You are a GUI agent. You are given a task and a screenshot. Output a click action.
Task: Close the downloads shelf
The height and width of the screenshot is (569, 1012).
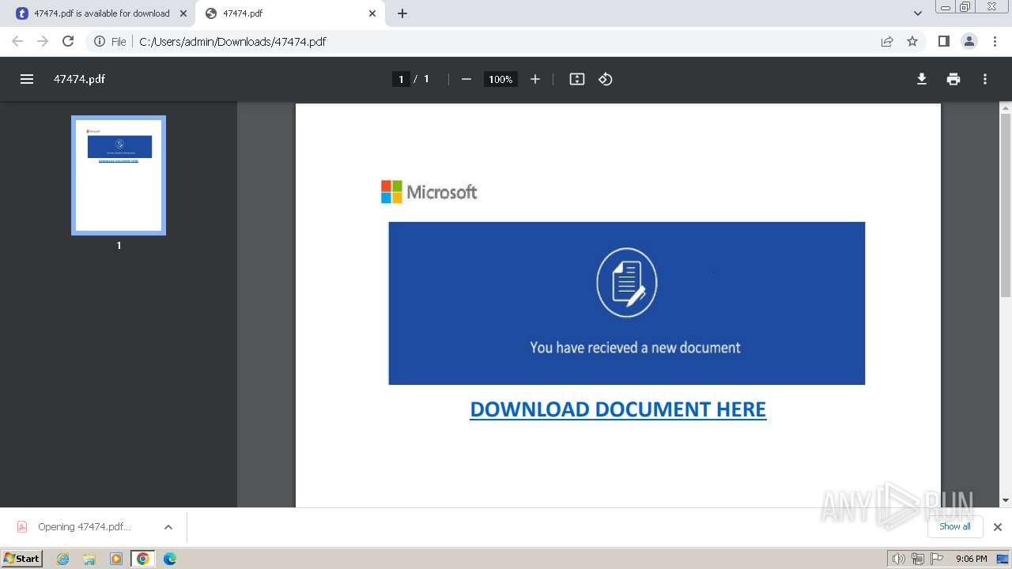tap(998, 526)
